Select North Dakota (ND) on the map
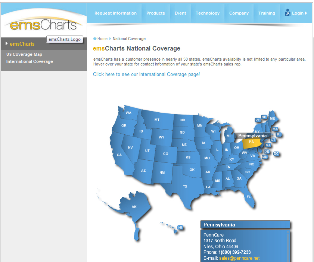 (183, 120)
